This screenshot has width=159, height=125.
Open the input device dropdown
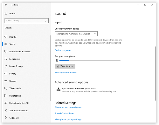76,34
